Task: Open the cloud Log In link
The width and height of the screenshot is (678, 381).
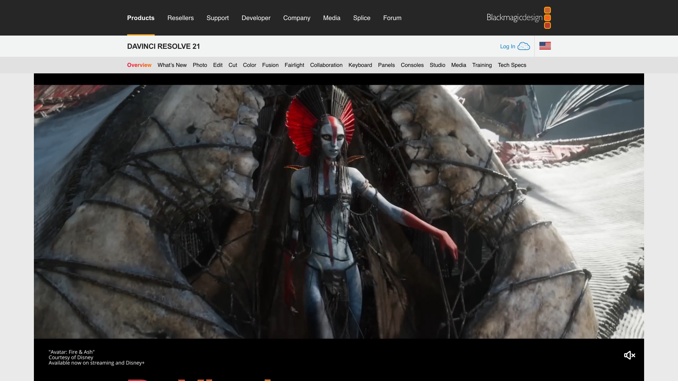Action: click(515, 46)
